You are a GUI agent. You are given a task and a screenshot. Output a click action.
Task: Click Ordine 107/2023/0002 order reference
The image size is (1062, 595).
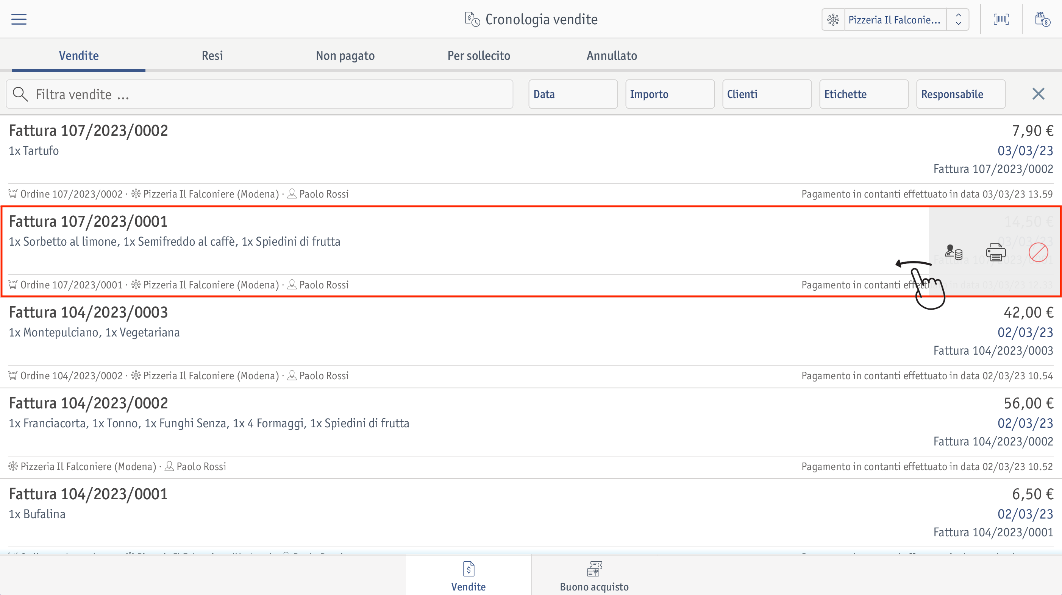pos(72,194)
